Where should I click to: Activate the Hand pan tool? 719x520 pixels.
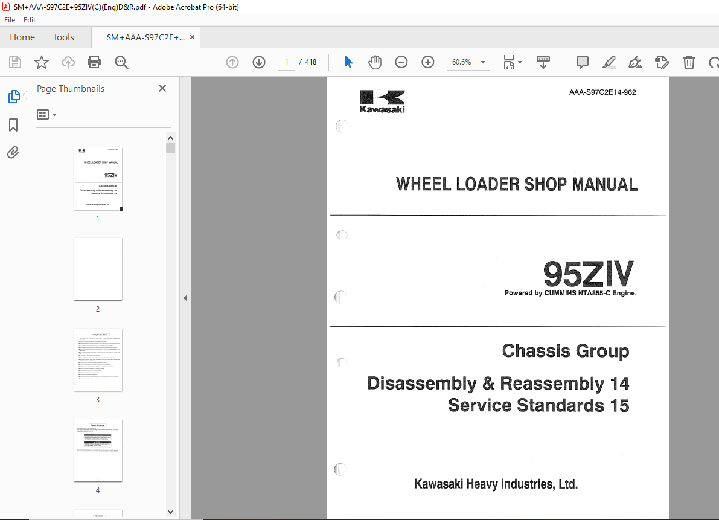375,62
